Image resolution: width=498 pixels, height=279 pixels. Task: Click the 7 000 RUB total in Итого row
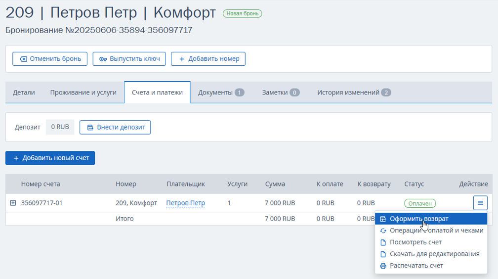[280, 219]
